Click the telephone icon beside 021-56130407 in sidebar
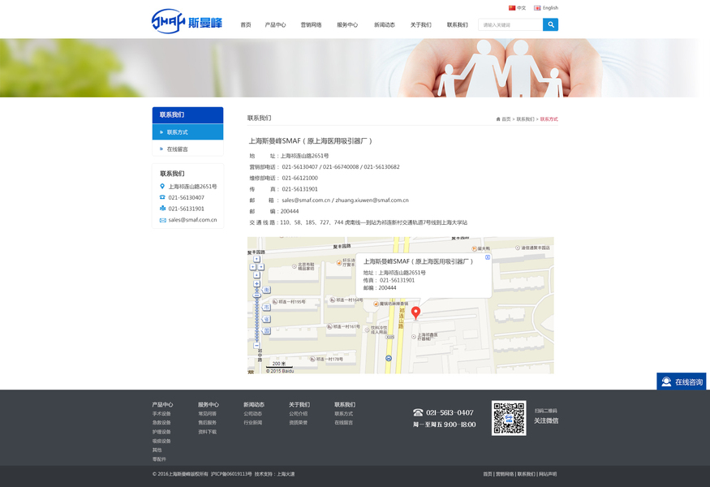The width and height of the screenshot is (710, 487). [x=162, y=197]
